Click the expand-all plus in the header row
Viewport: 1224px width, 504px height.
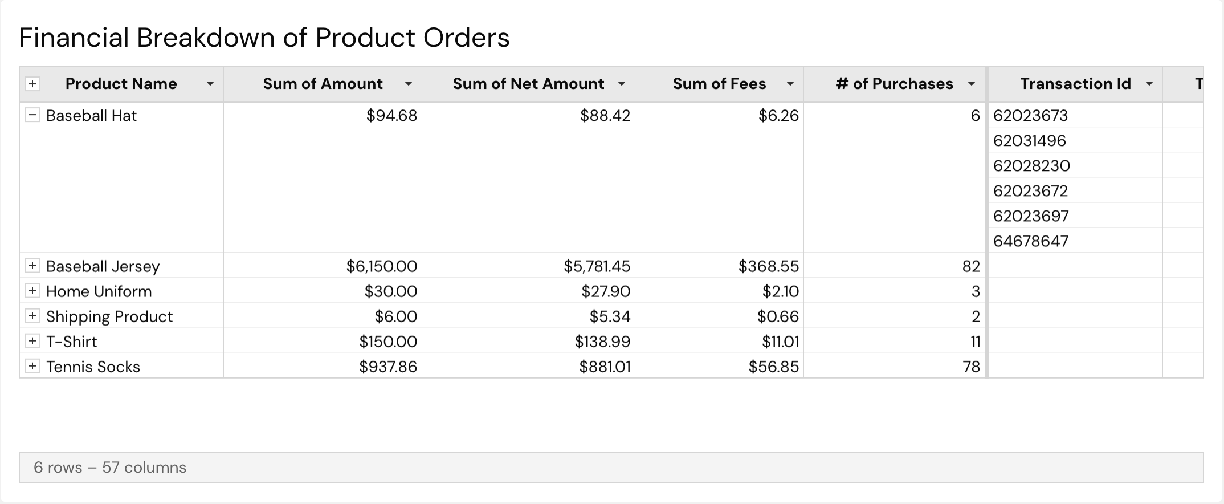click(x=33, y=83)
